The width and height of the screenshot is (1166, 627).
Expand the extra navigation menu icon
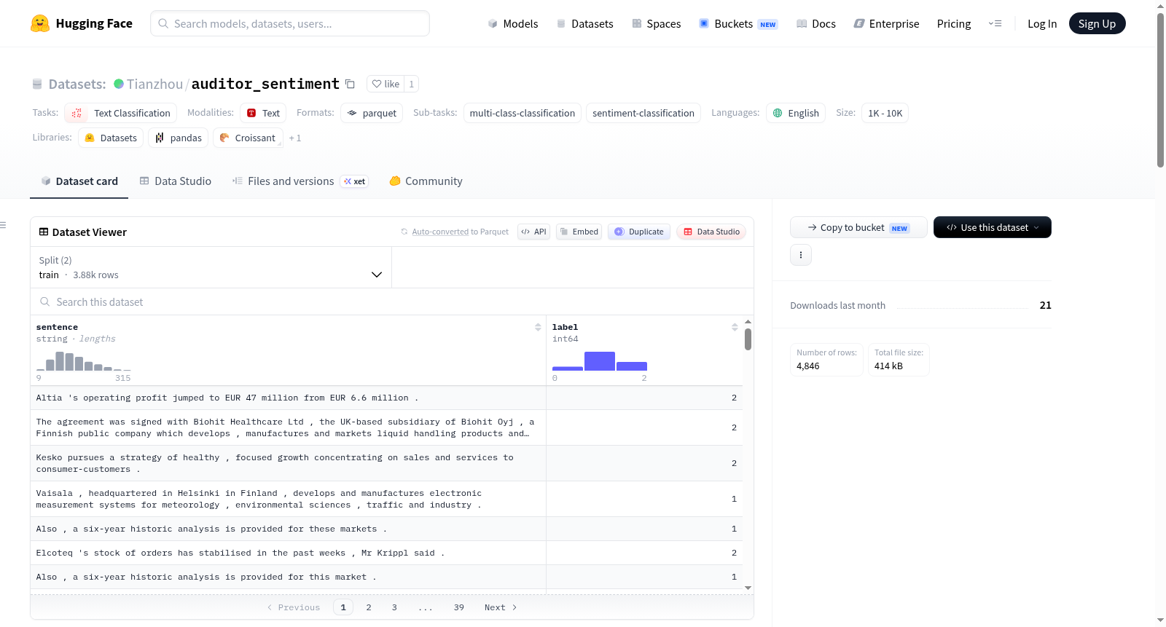[995, 24]
